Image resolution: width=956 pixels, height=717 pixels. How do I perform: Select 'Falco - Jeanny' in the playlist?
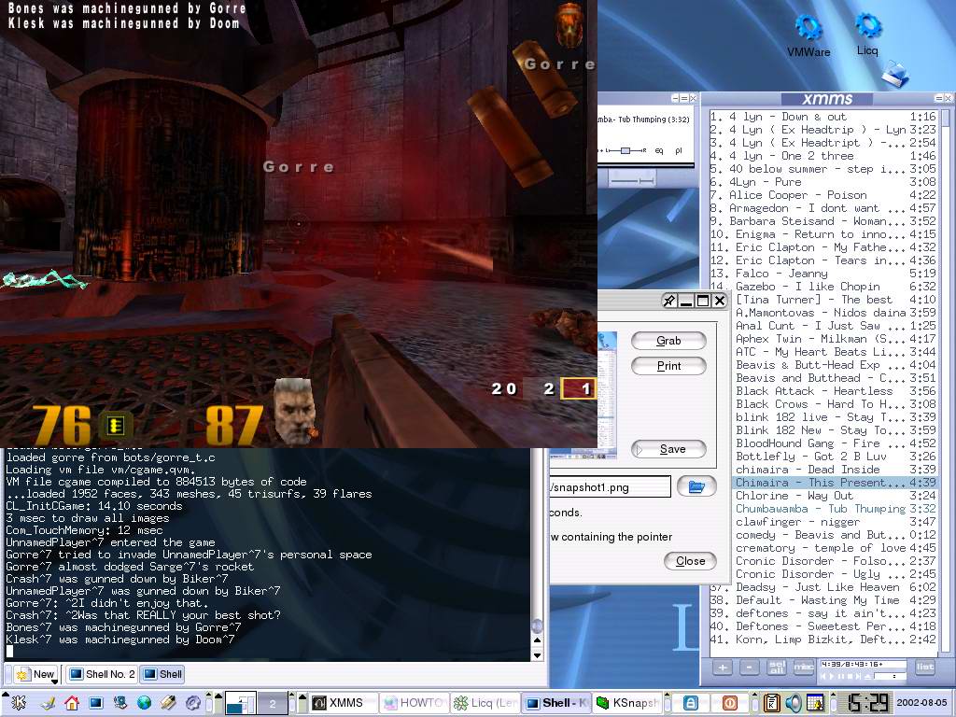point(823,274)
